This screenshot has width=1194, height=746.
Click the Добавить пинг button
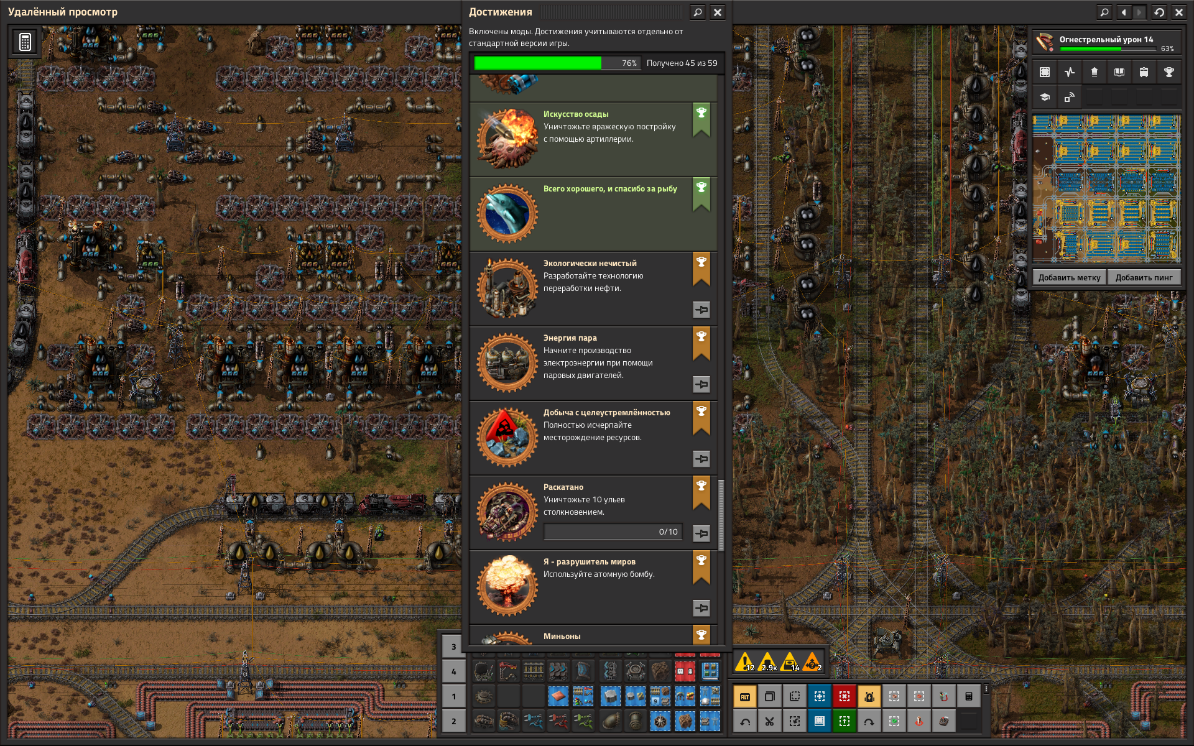pos(1144,277)
